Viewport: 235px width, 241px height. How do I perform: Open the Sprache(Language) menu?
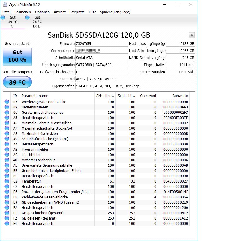pos(115,12)
